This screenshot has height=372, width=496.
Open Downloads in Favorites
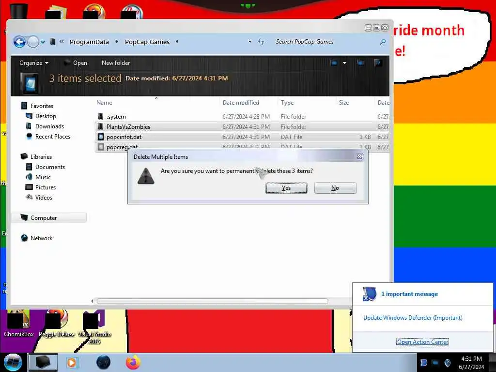click(50, 126)
